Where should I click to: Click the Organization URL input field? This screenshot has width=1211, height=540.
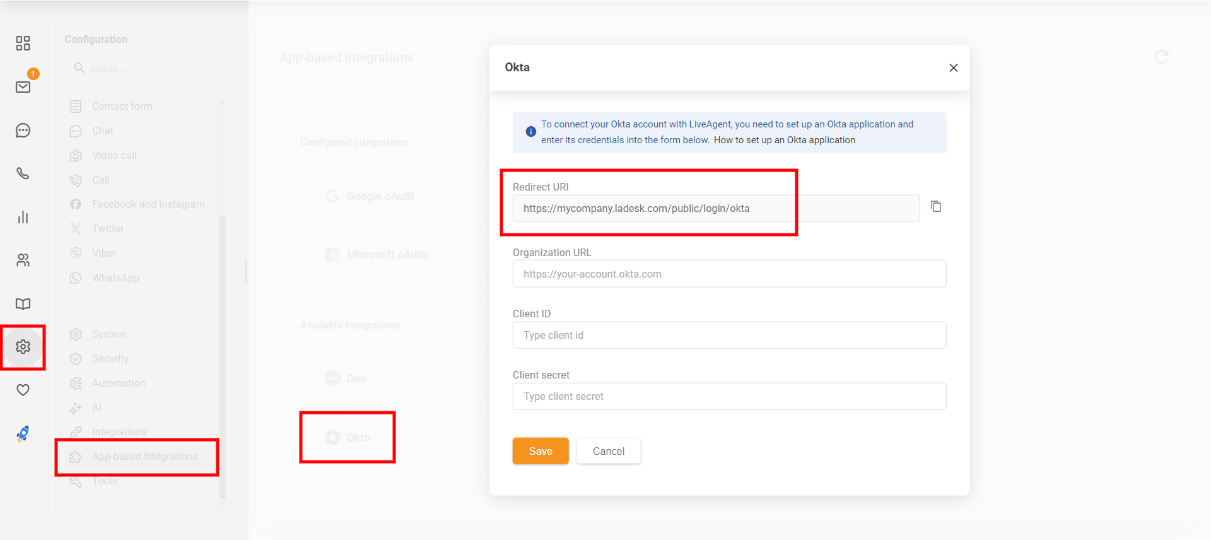(728, 274)
